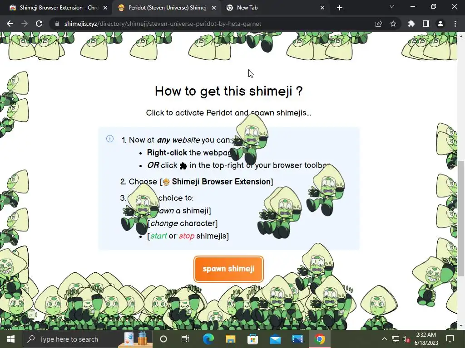Open the Chrome profile avatar
The image size is (465, 348).
(440, 24)
